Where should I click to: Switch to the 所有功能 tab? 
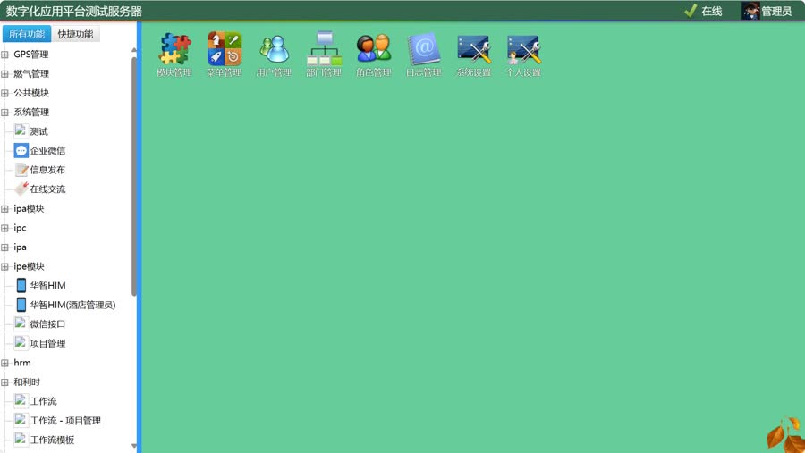[x=27, y=34]
